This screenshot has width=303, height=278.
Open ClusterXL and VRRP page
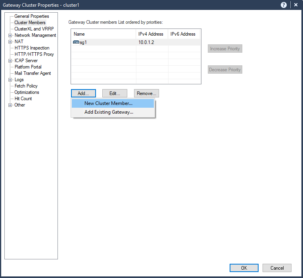click(34, 29)
